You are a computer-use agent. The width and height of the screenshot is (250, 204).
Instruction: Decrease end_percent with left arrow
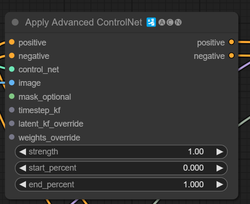click(22, 185)
